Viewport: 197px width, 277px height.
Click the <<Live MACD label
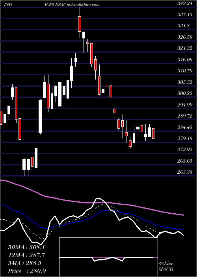pyautogui.click(x=166, y=267)
